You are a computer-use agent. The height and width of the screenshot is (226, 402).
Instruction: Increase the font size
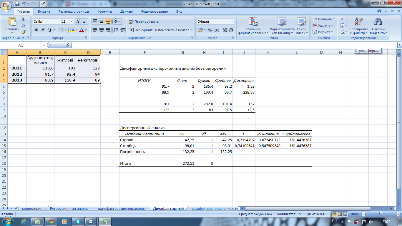pos(78,21)
